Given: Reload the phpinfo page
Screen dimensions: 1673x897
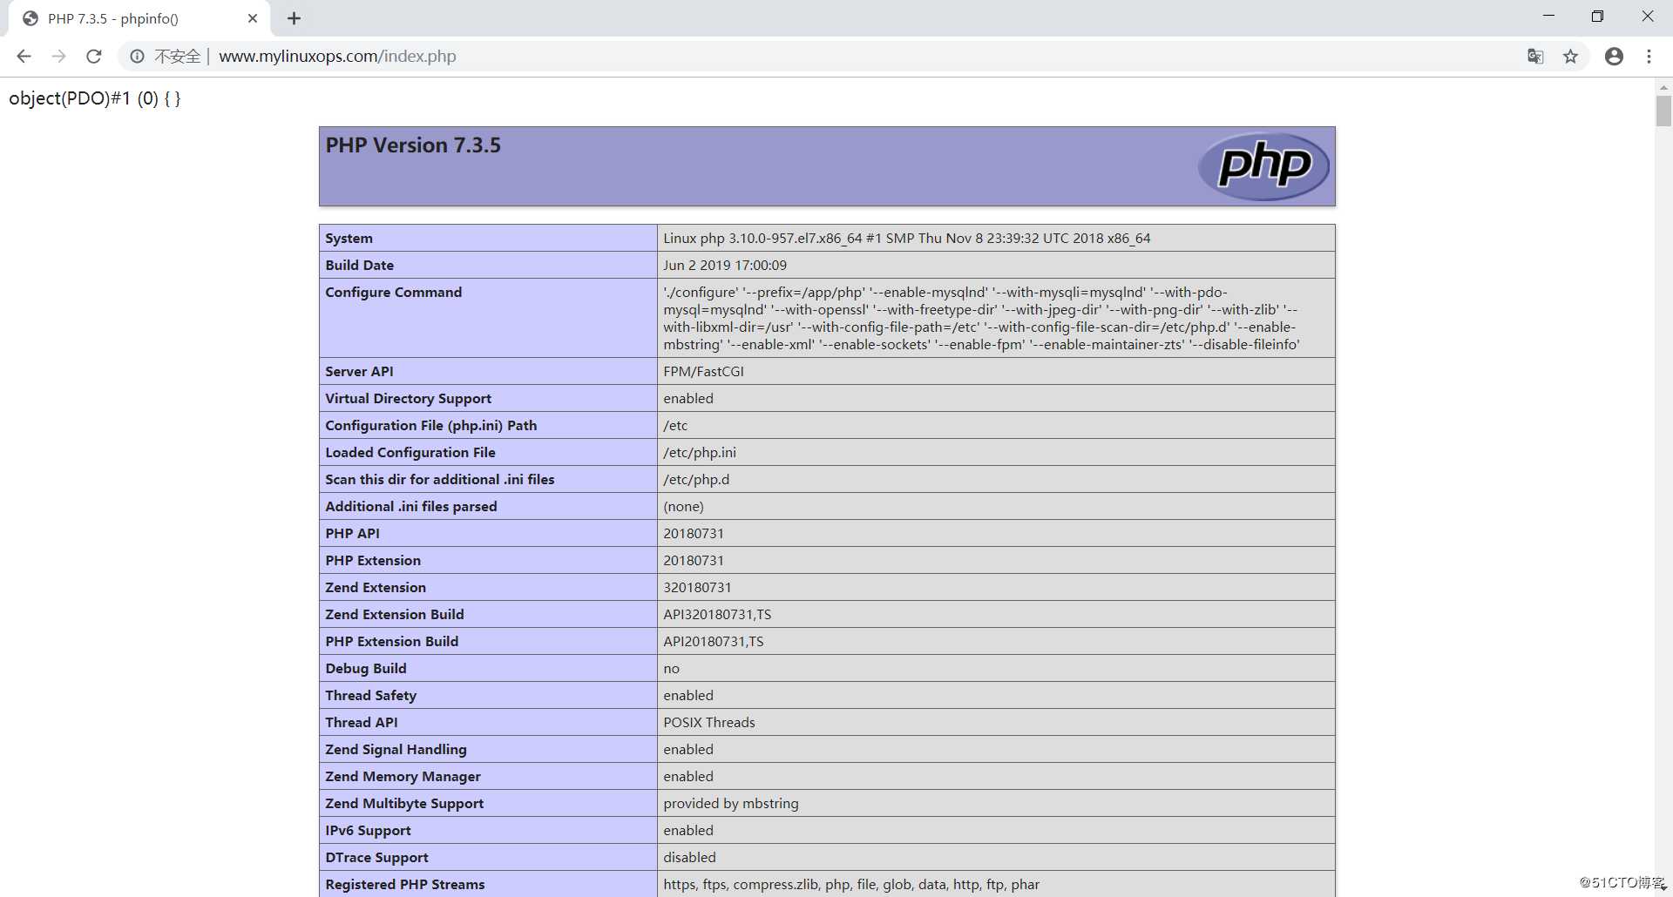Looking at the screenshot, I should (94, 57).
